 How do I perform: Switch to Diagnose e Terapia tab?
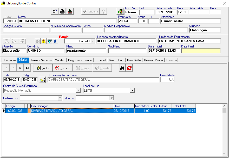tap(80, 60)
